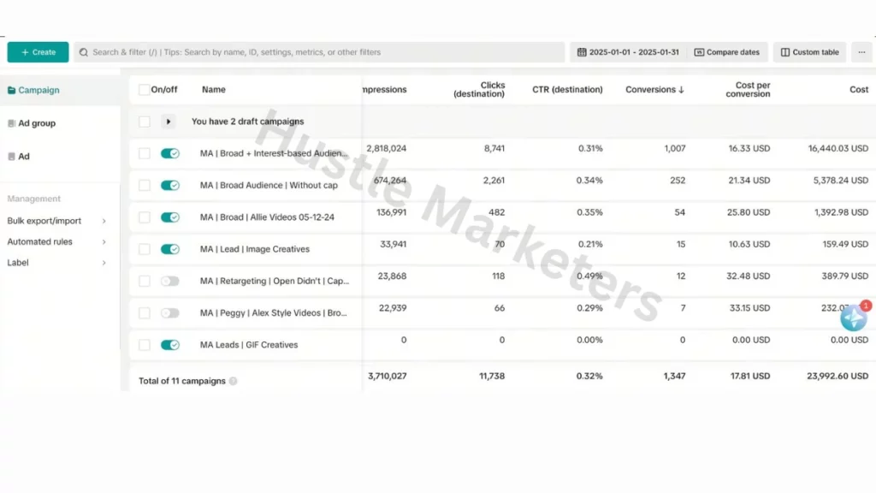Click the Ad group icon in sidebar
This screenshot has width=876, height=493.
(11, 123)
